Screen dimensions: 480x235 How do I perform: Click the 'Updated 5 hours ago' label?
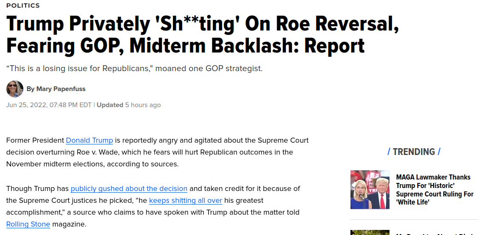(129, 105)
